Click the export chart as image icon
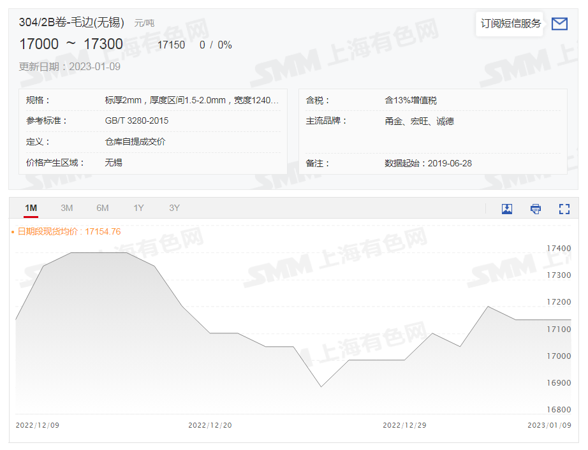Image resolution: width=588 pixels, height=450 pixels. (506, 208)
